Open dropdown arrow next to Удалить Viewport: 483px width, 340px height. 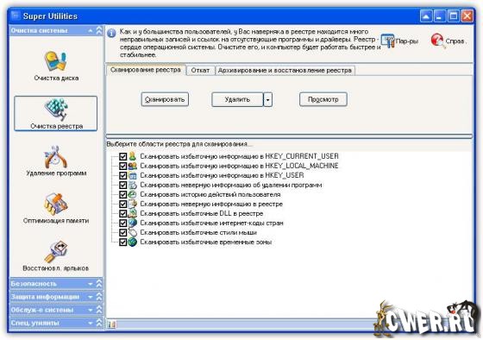pos(267,99)
